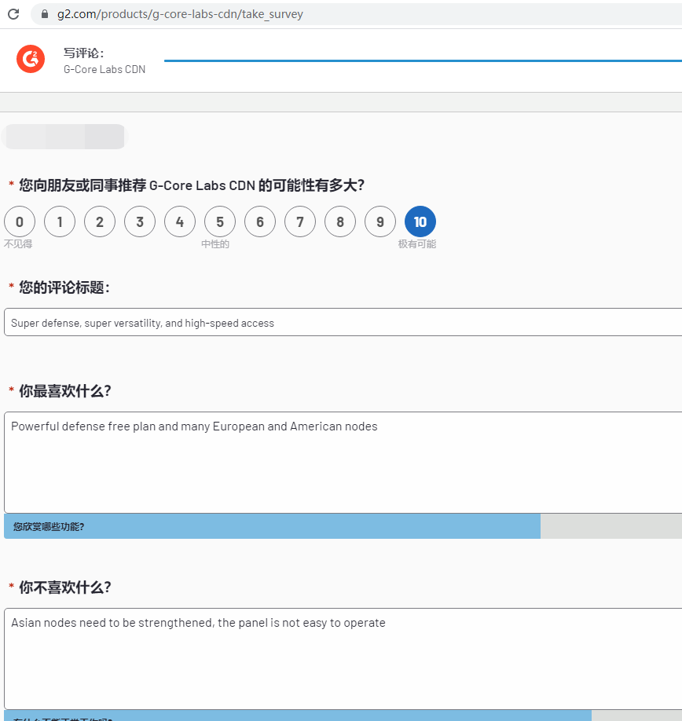682x721 pixels.
Task: Click the recommendation likelihood question heading
Action: point(191,185)
